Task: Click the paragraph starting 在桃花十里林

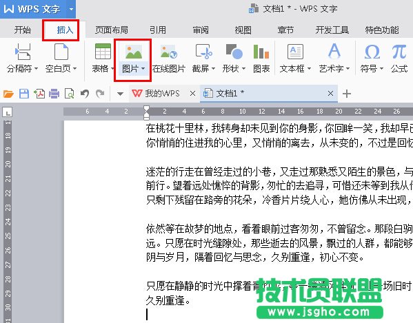Action: [279, 128]
